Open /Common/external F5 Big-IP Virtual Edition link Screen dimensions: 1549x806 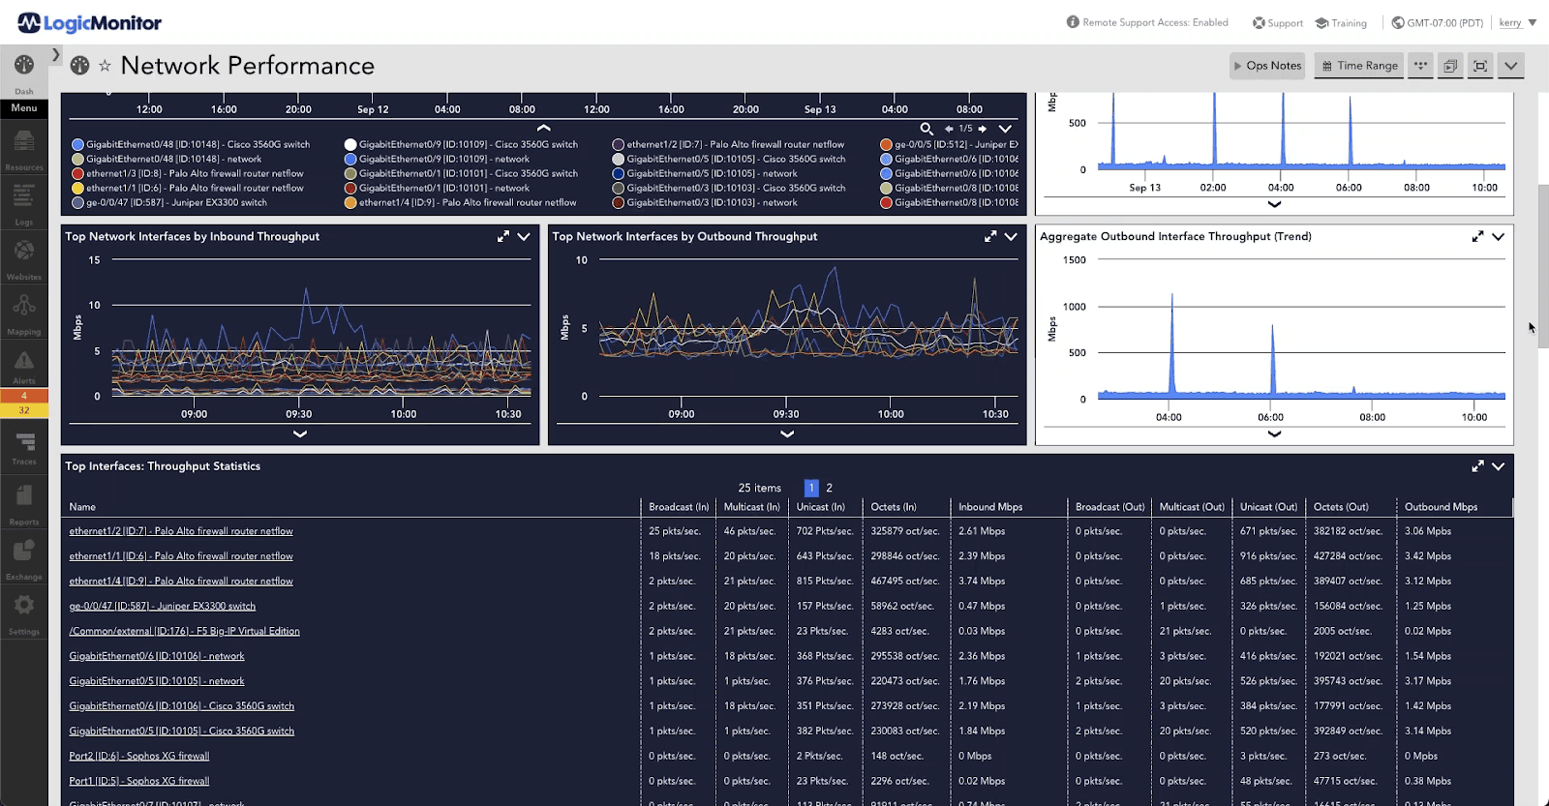point(184,632)
